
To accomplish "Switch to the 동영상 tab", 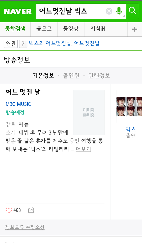I will click(71, 29).
